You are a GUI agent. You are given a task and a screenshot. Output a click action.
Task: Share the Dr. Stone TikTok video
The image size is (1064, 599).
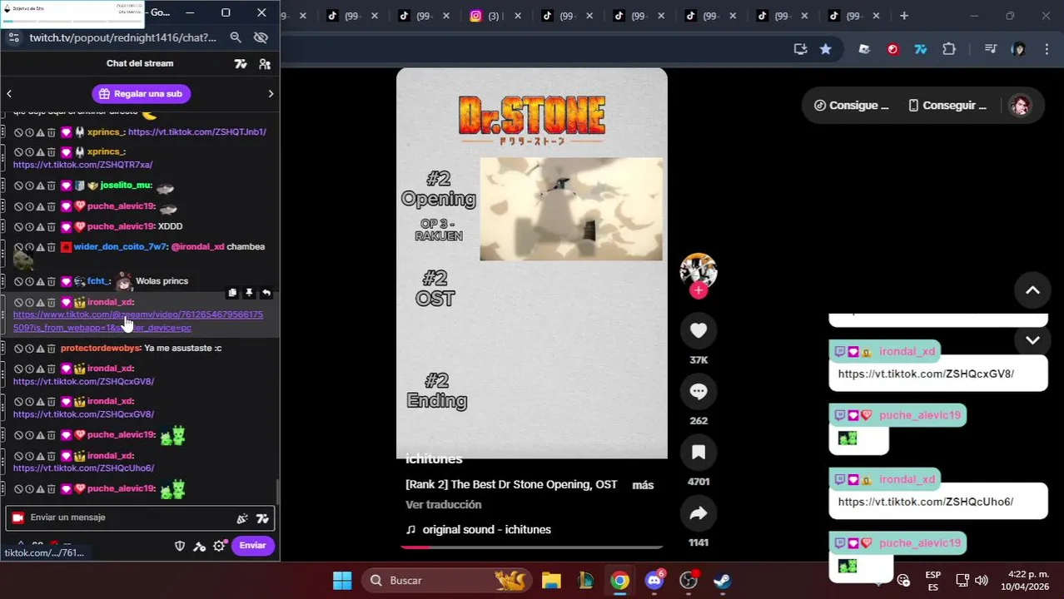coord(699,513)
